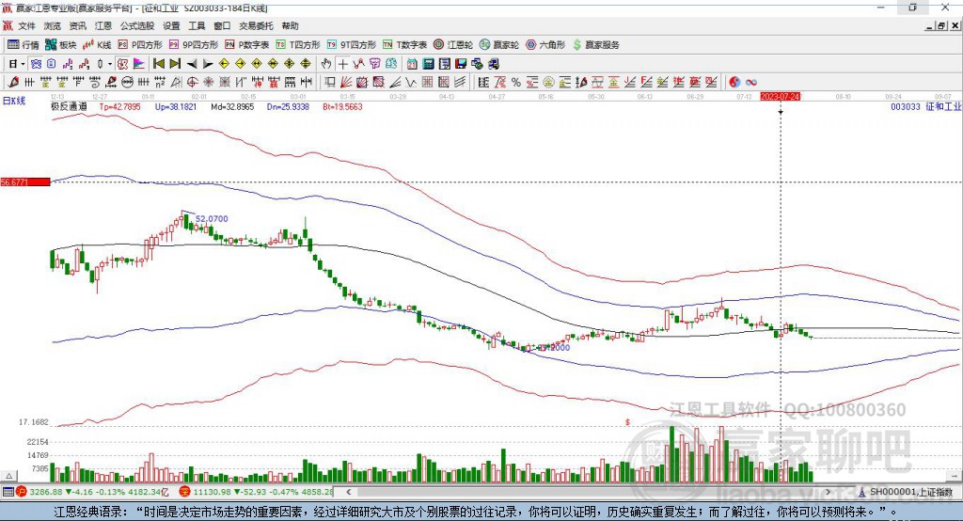This screenshot has width=963, height=521.
Task: Click the plain % percentage tool
Action: [x=516, y=83]
